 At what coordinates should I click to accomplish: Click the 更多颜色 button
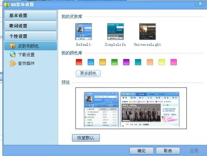click(88, 73)
